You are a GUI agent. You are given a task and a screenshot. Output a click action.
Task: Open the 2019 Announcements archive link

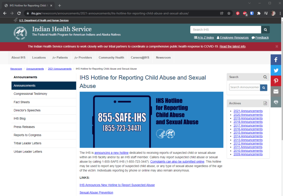point(248,118)
